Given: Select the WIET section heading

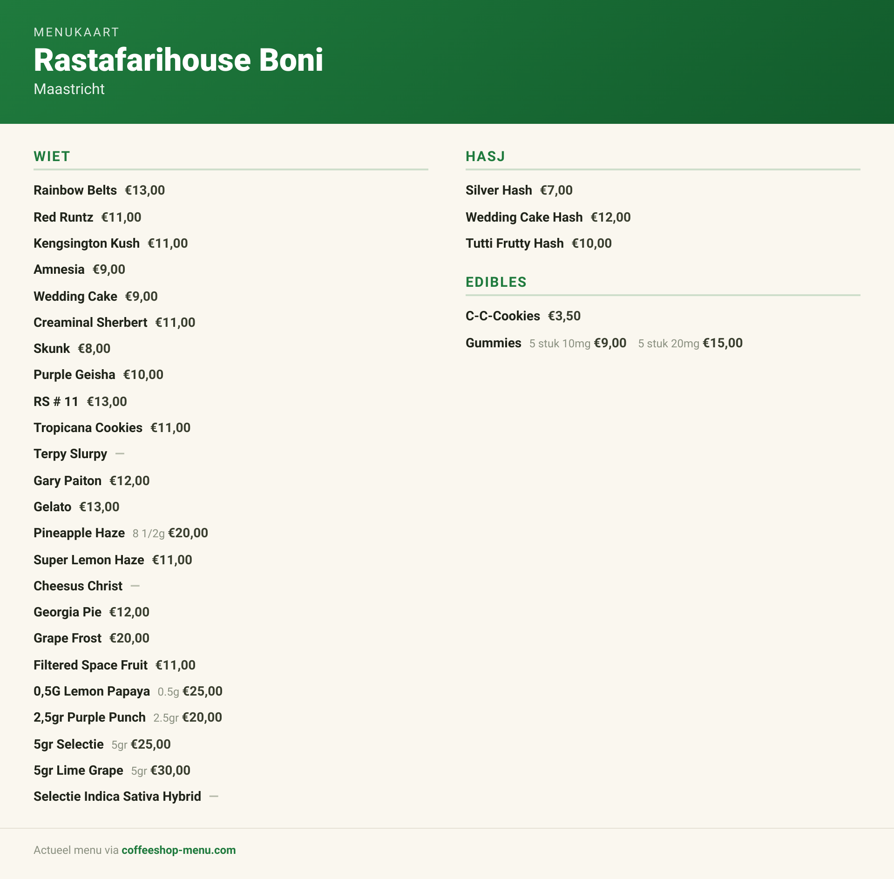Looking at the screenshot, I should 52,156.
